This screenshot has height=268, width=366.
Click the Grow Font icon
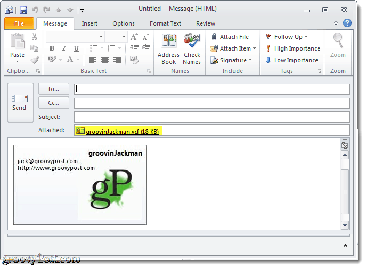click(134, 37)
